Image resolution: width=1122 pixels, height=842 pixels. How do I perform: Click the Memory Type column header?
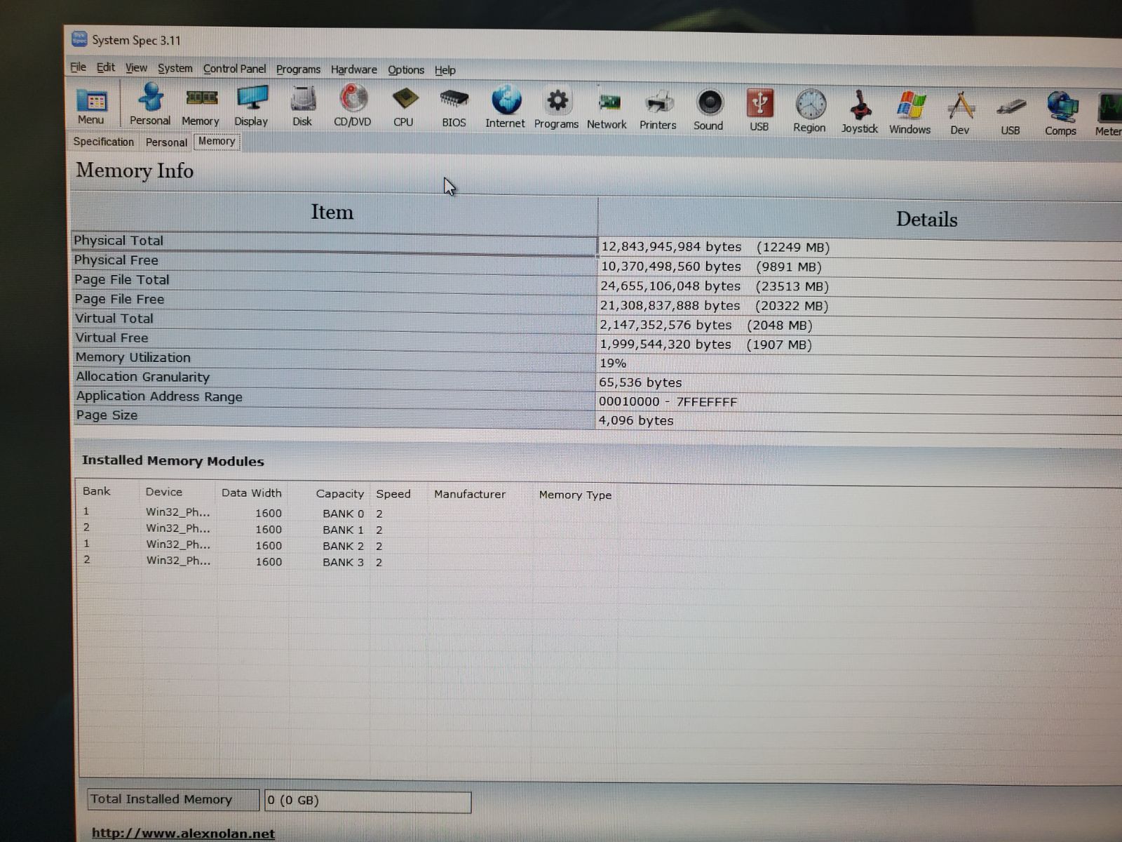pyautogui.click(x=575, y=495)
